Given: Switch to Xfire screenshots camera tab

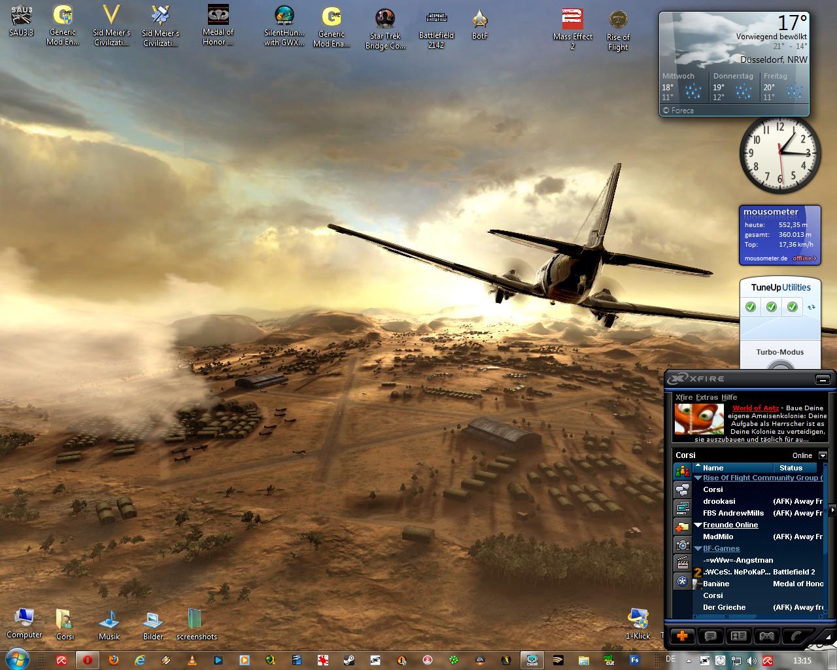Looking at the screenshot, I should (683, 544).
